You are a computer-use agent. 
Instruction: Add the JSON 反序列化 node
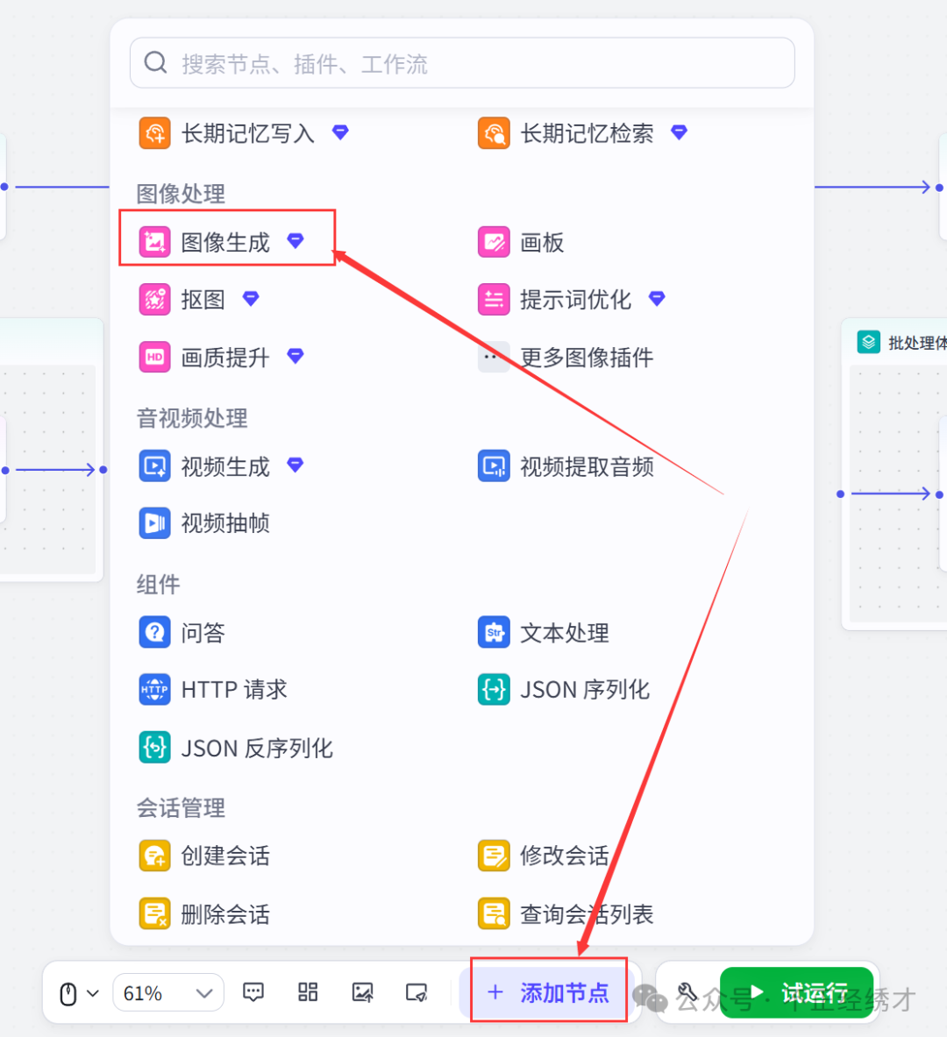pyautogui.click(x=236, y=748)
